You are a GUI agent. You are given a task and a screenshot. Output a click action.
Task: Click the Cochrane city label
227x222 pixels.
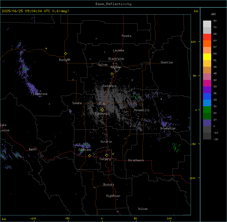[x=85, y=150]
